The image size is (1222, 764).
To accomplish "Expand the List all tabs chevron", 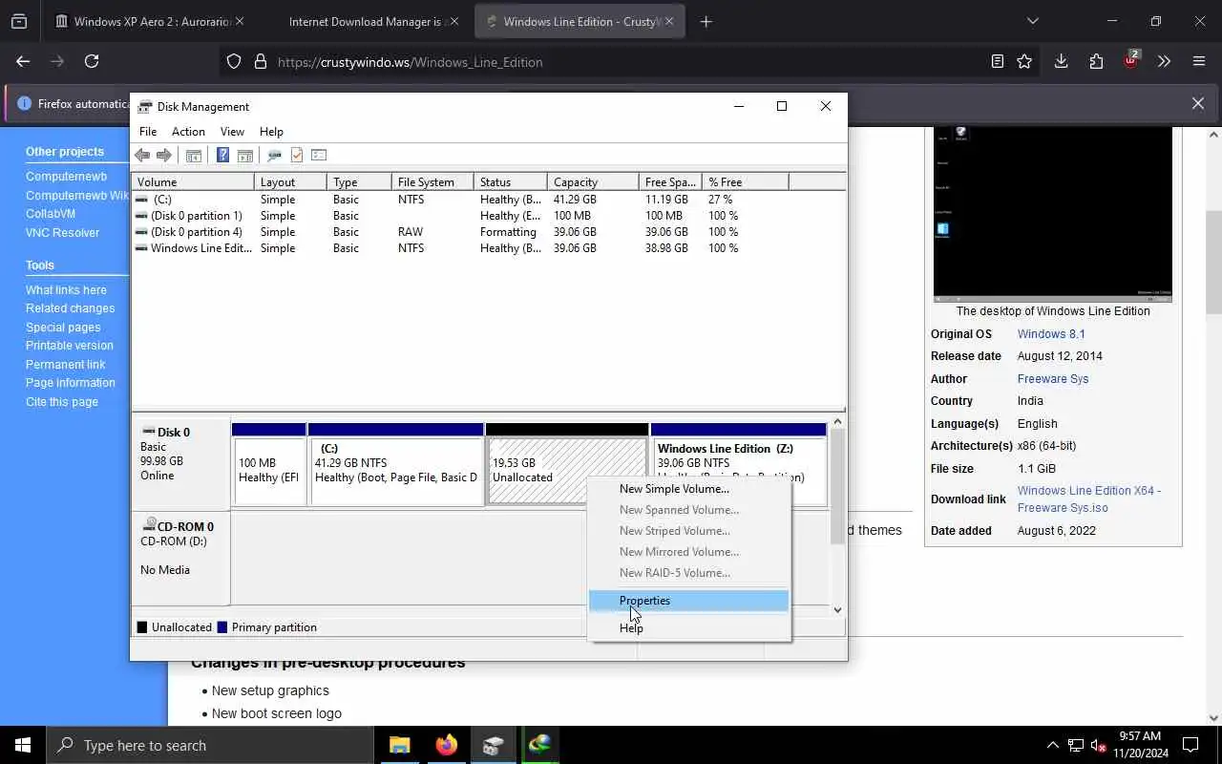I will point(1032,21).
